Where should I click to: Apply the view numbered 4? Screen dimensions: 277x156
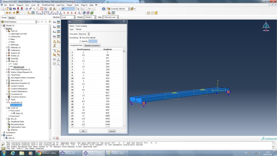click(x=75, y=13)
